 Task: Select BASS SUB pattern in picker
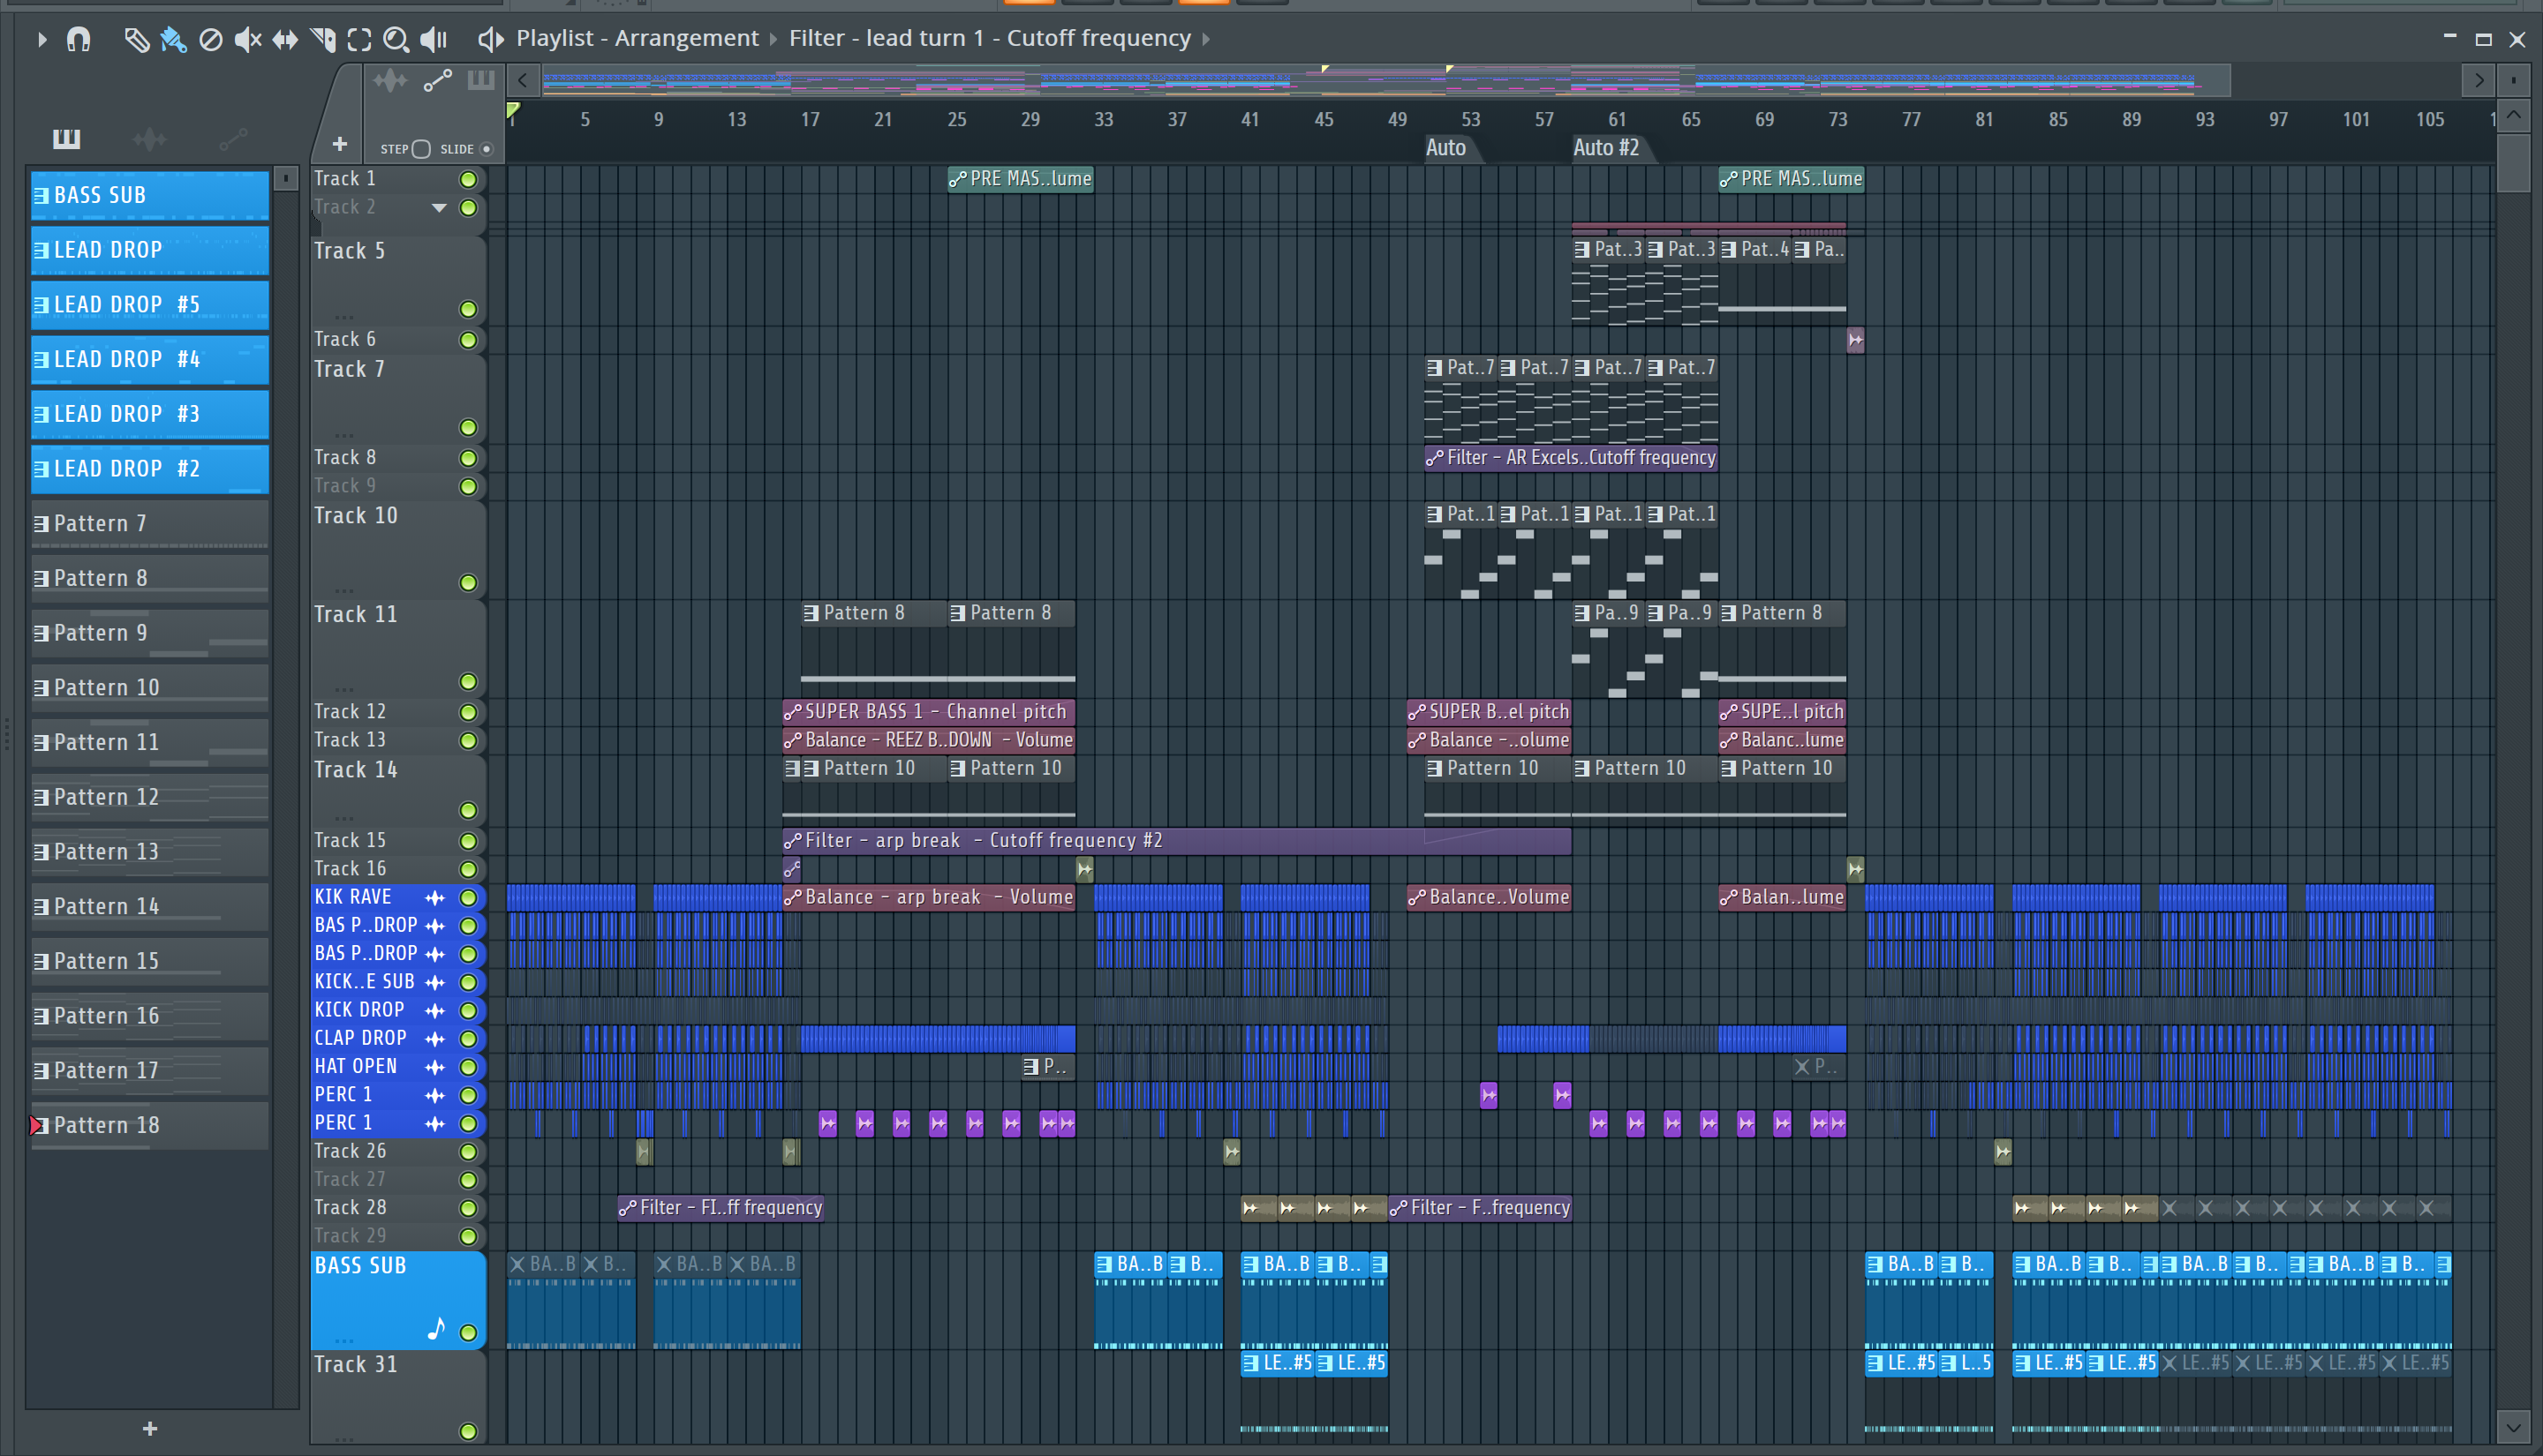(x=150, y=195)
